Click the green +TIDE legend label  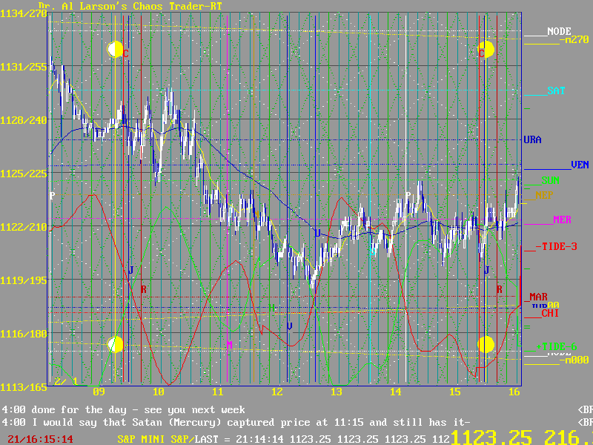coord(556,346)
